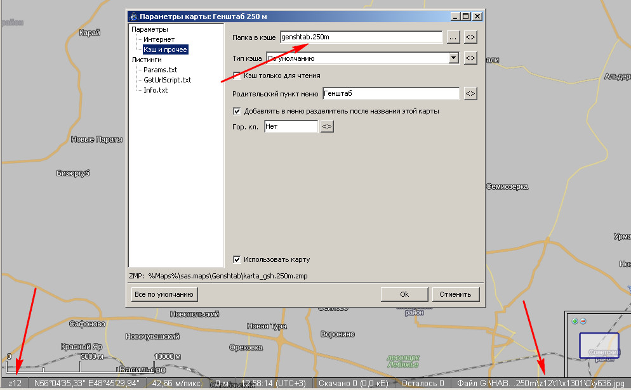Enable 'Кэш только для чтения' checkbox
631x390 pixels.
pos(237,75)
